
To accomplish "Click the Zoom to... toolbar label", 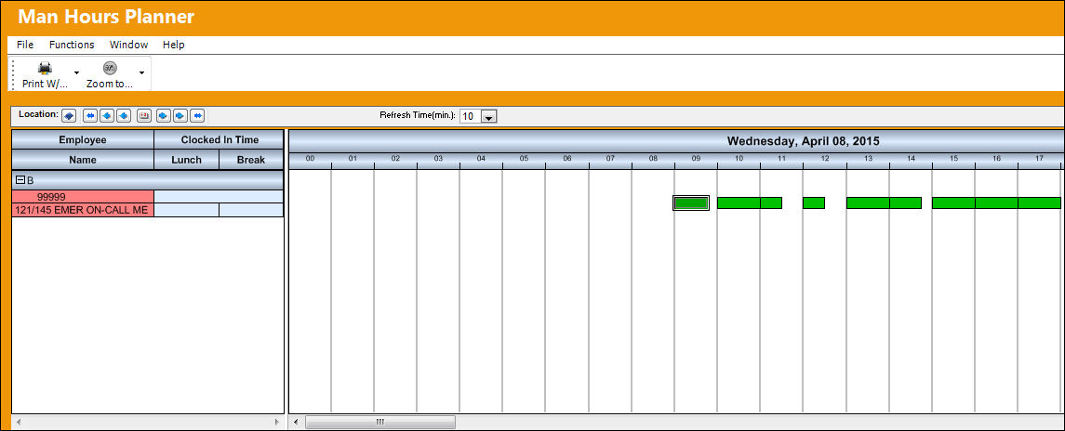I will click(x=110, y=85).
